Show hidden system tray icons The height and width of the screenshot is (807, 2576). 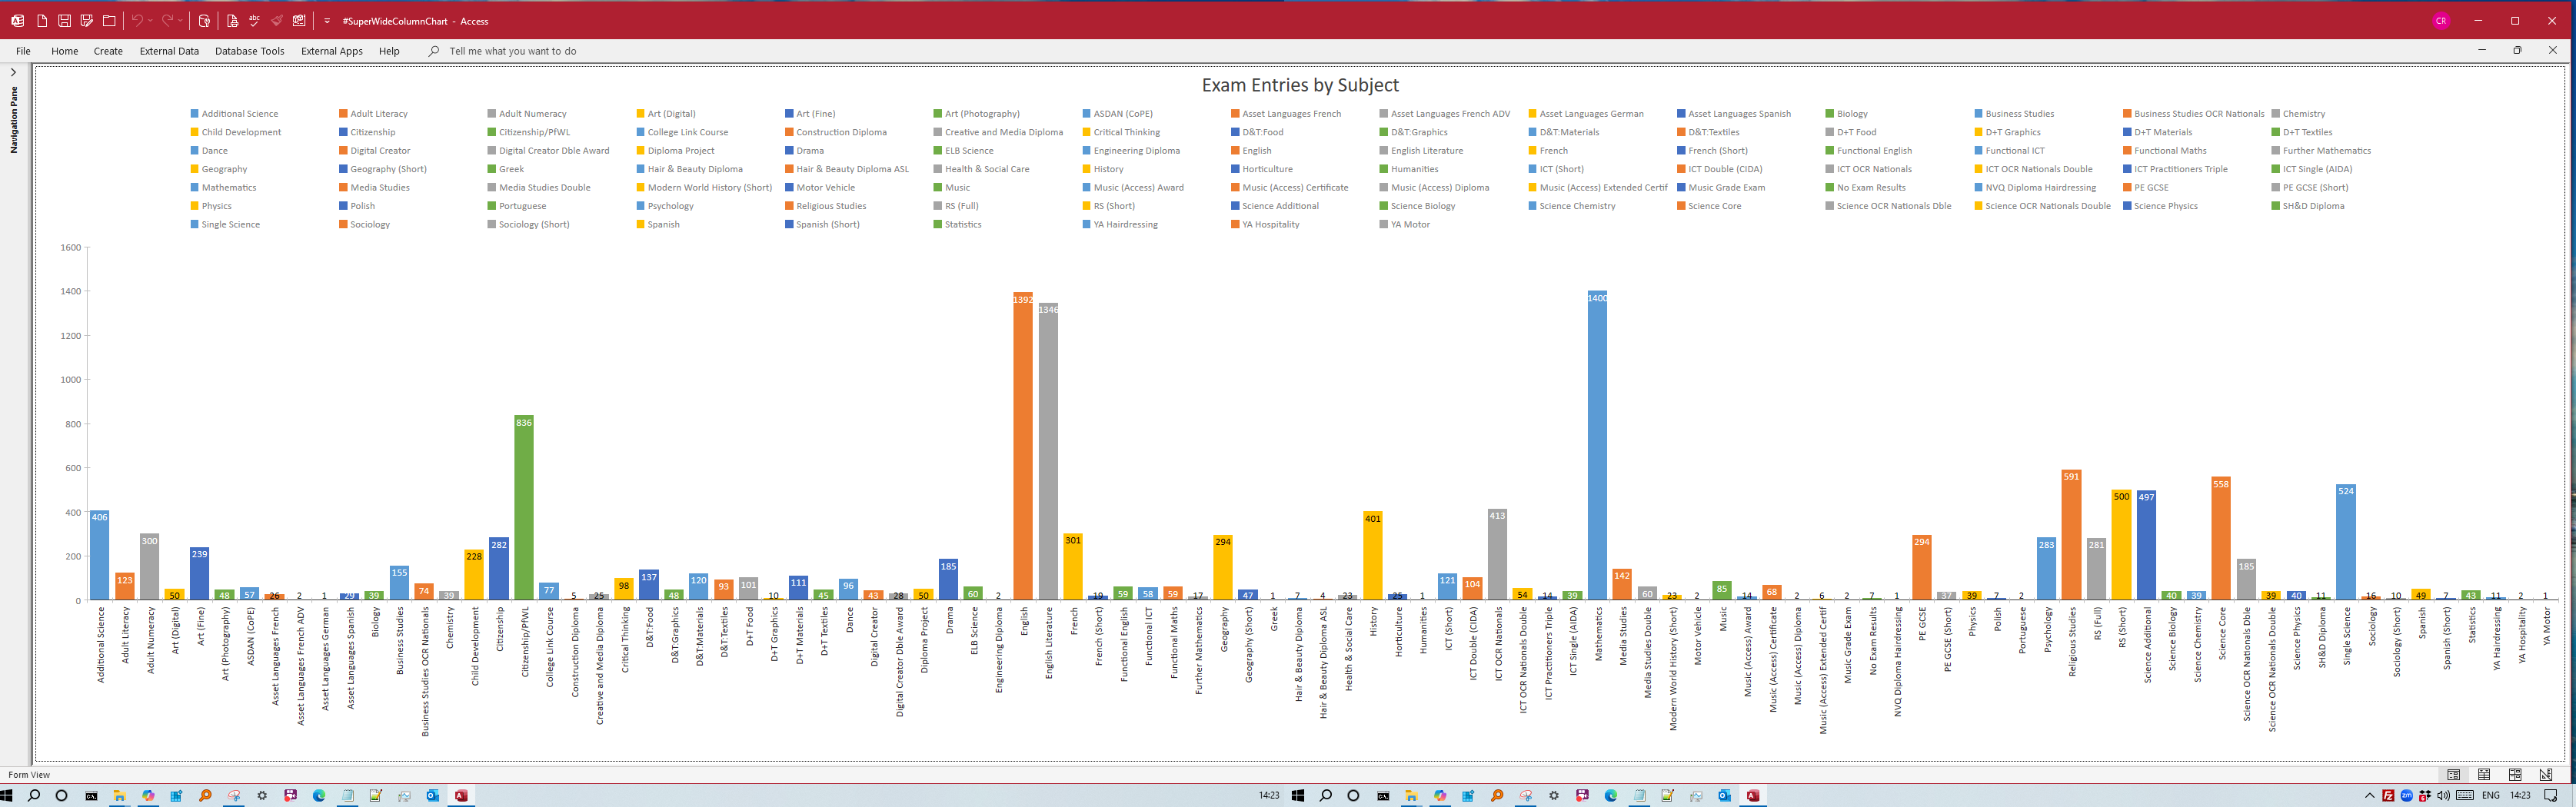click(x=2369, y=796)
